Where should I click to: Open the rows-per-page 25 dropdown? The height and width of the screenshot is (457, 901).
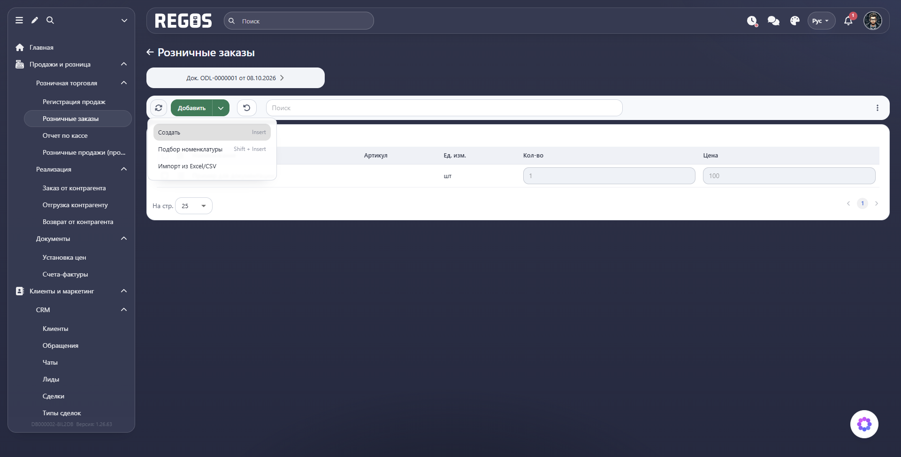coord(194,206)
